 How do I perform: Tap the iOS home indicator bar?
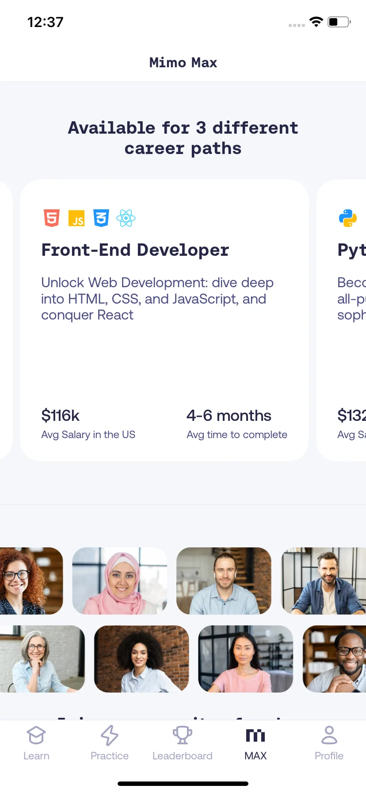(x=183, y=784)
